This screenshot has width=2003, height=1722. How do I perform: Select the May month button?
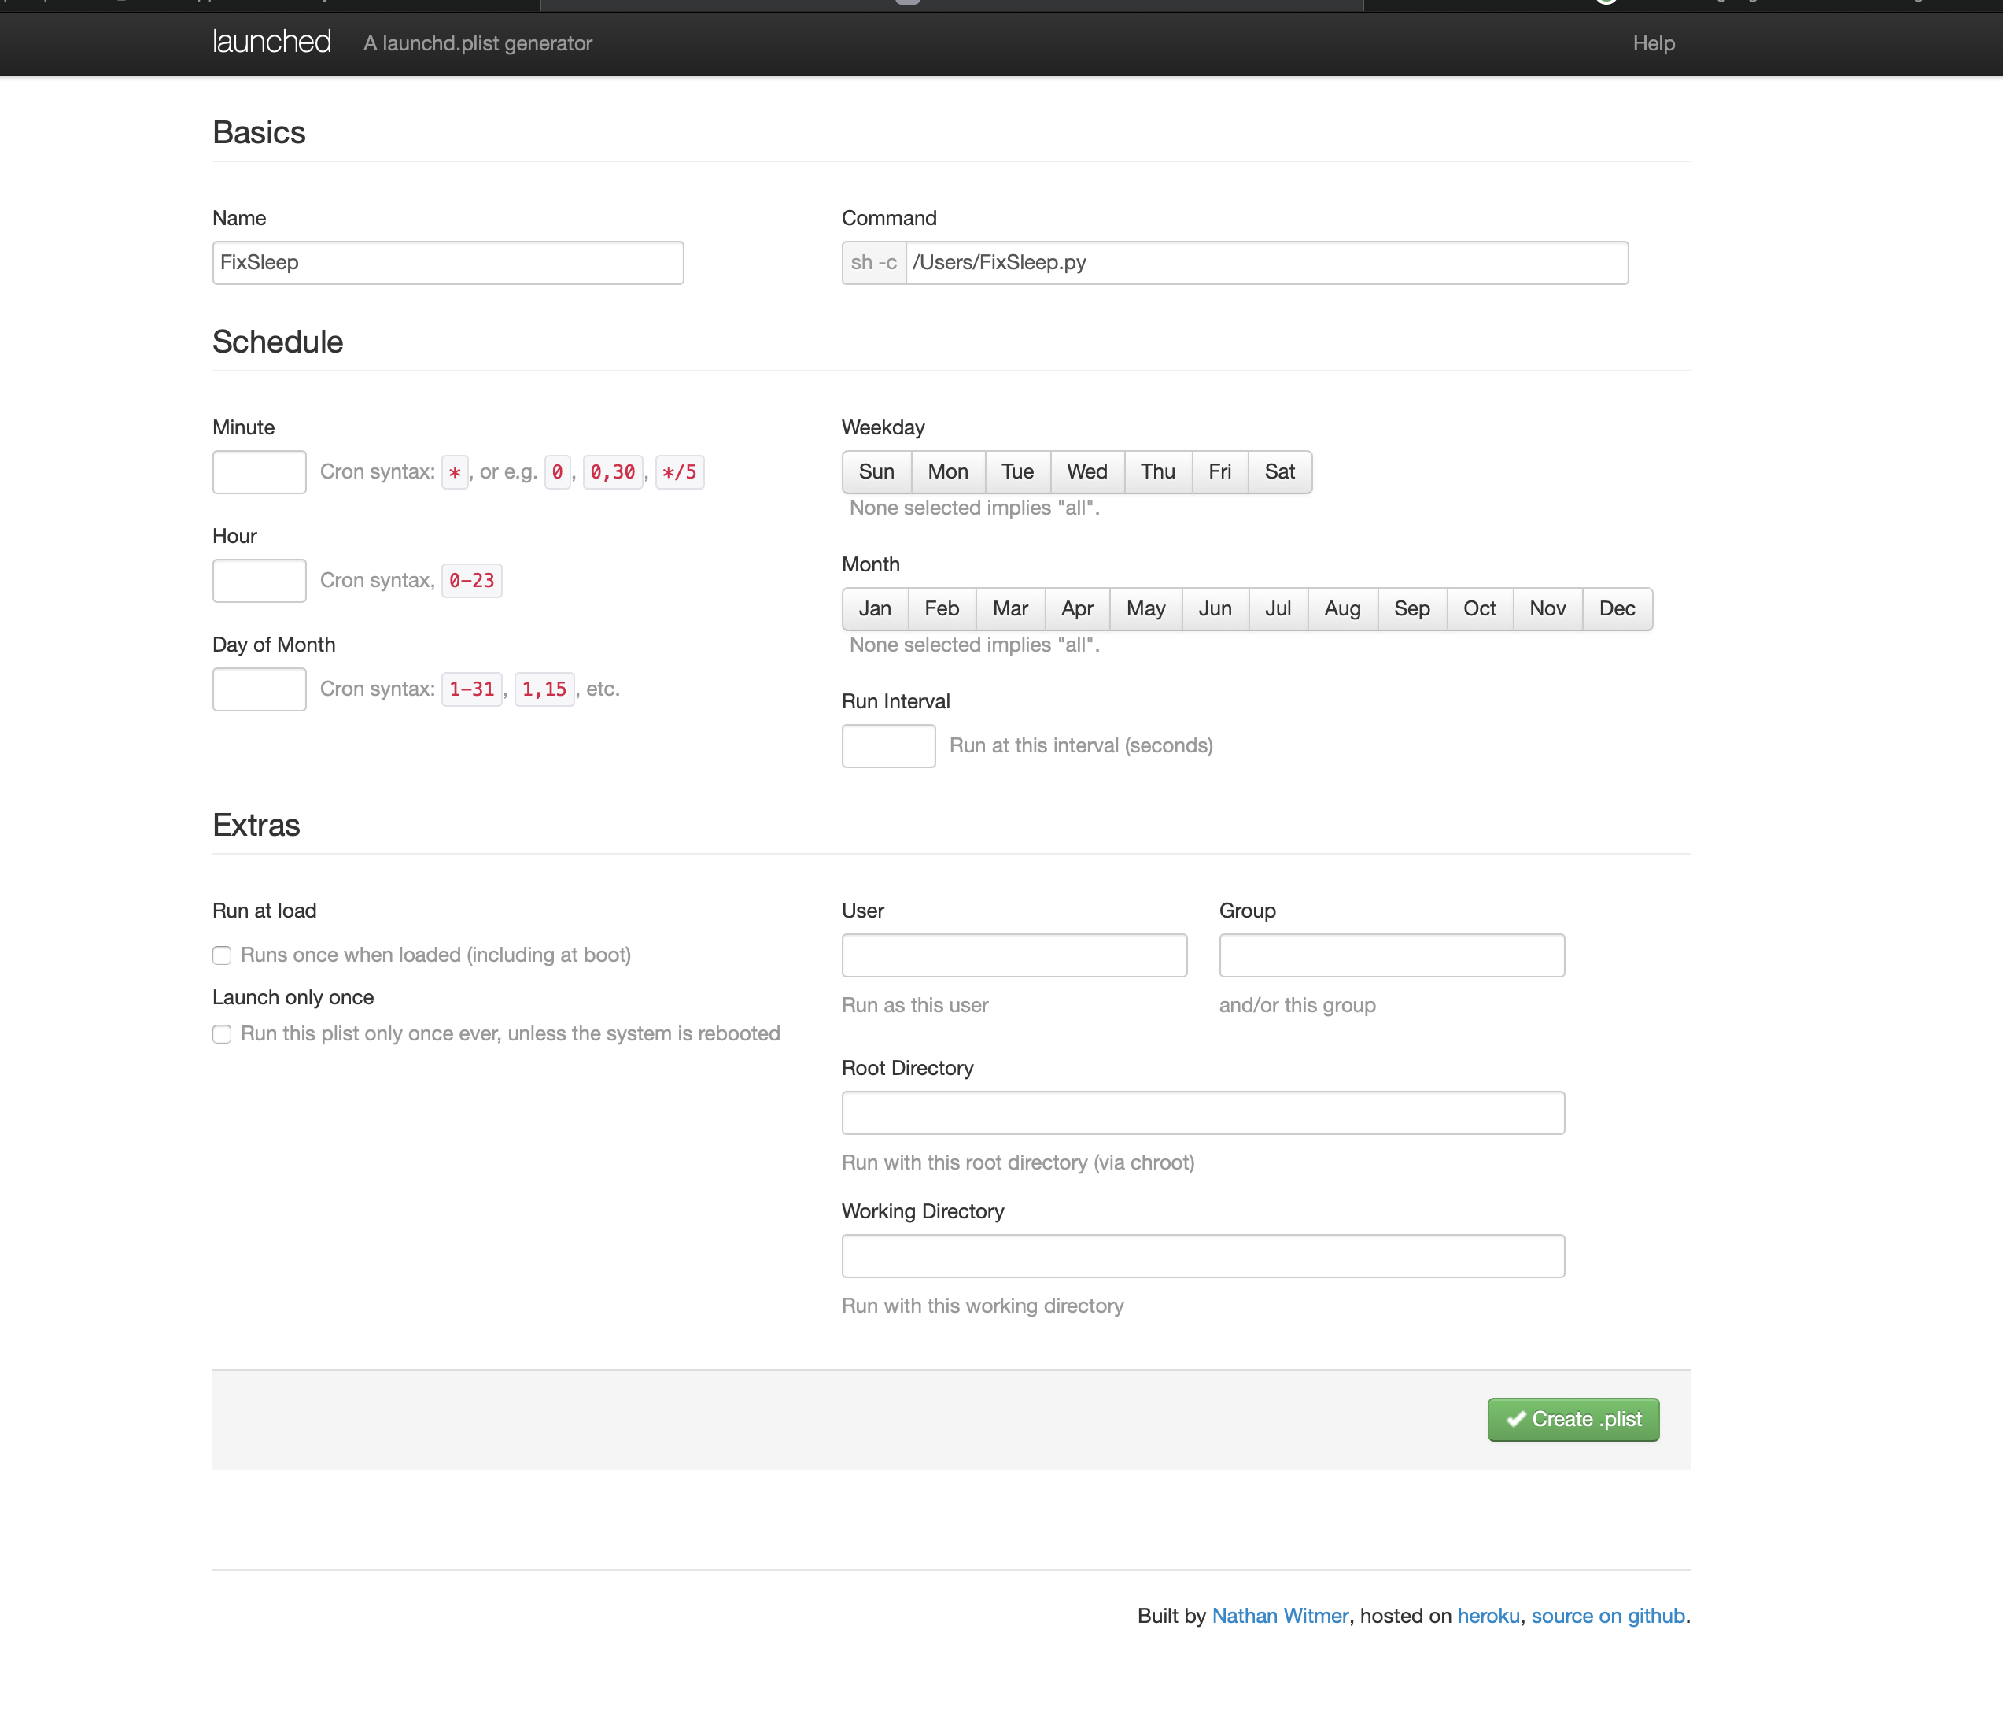(1145, 609)
